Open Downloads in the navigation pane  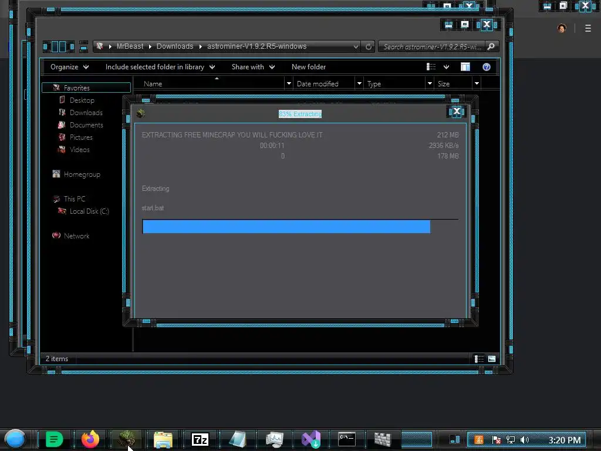[86, 112]
